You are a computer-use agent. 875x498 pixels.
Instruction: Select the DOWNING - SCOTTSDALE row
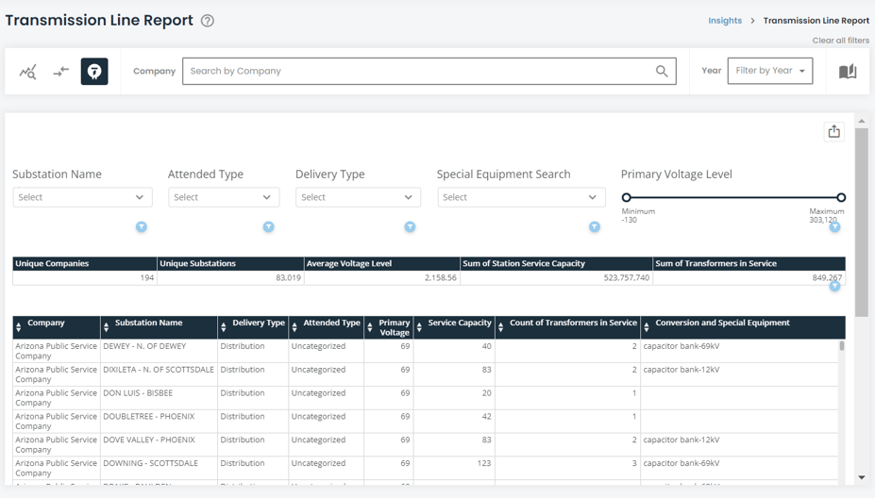pyautogui.click(x=425, y=468)
